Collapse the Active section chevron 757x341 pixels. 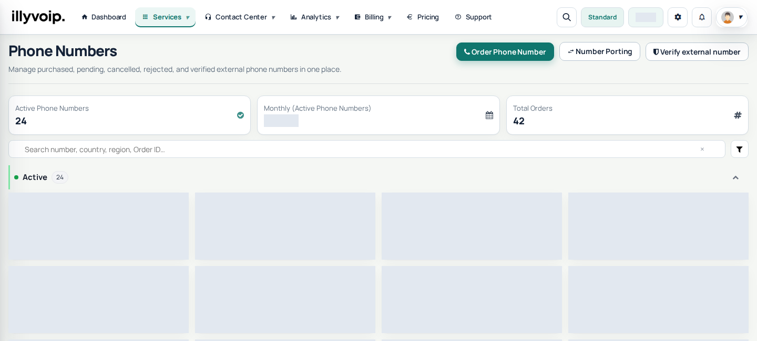[735, 177]
